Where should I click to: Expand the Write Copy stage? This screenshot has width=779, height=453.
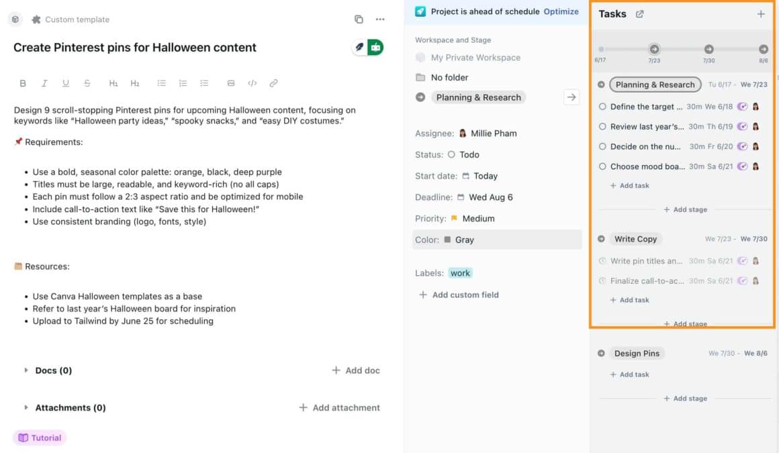pos(601,238)
